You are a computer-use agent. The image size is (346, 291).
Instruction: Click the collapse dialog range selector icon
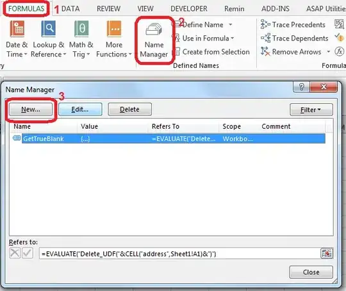(327, 253)
